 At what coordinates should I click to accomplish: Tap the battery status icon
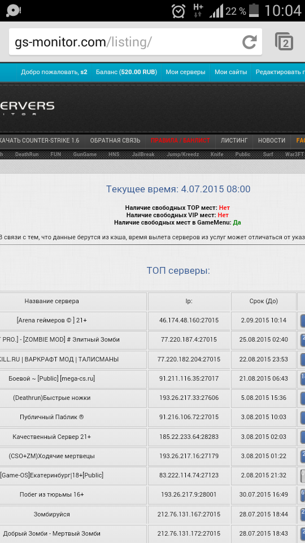254,11
